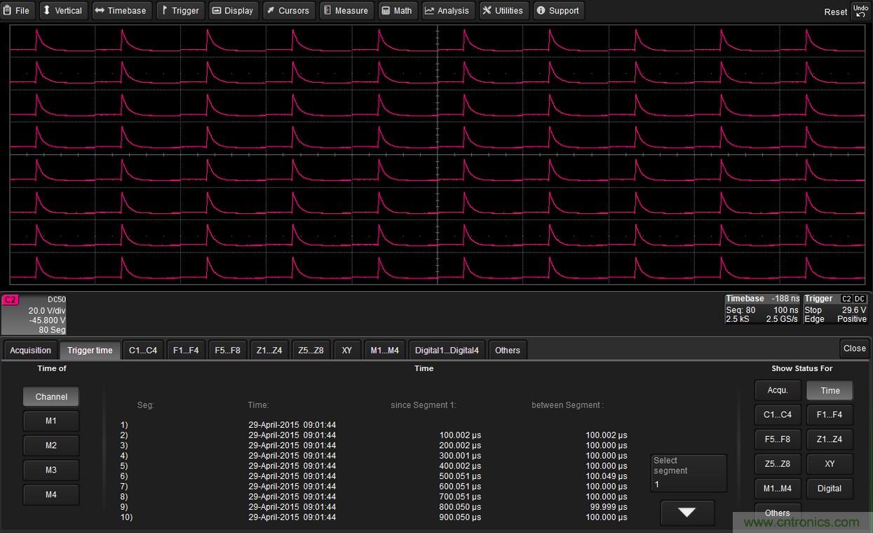The height and width of the screenshot is (533, 873).
Task: Open the Cursors menu
Action: [287, 11]
